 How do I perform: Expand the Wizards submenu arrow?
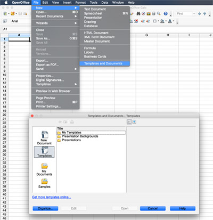click(x=76, y=23)
